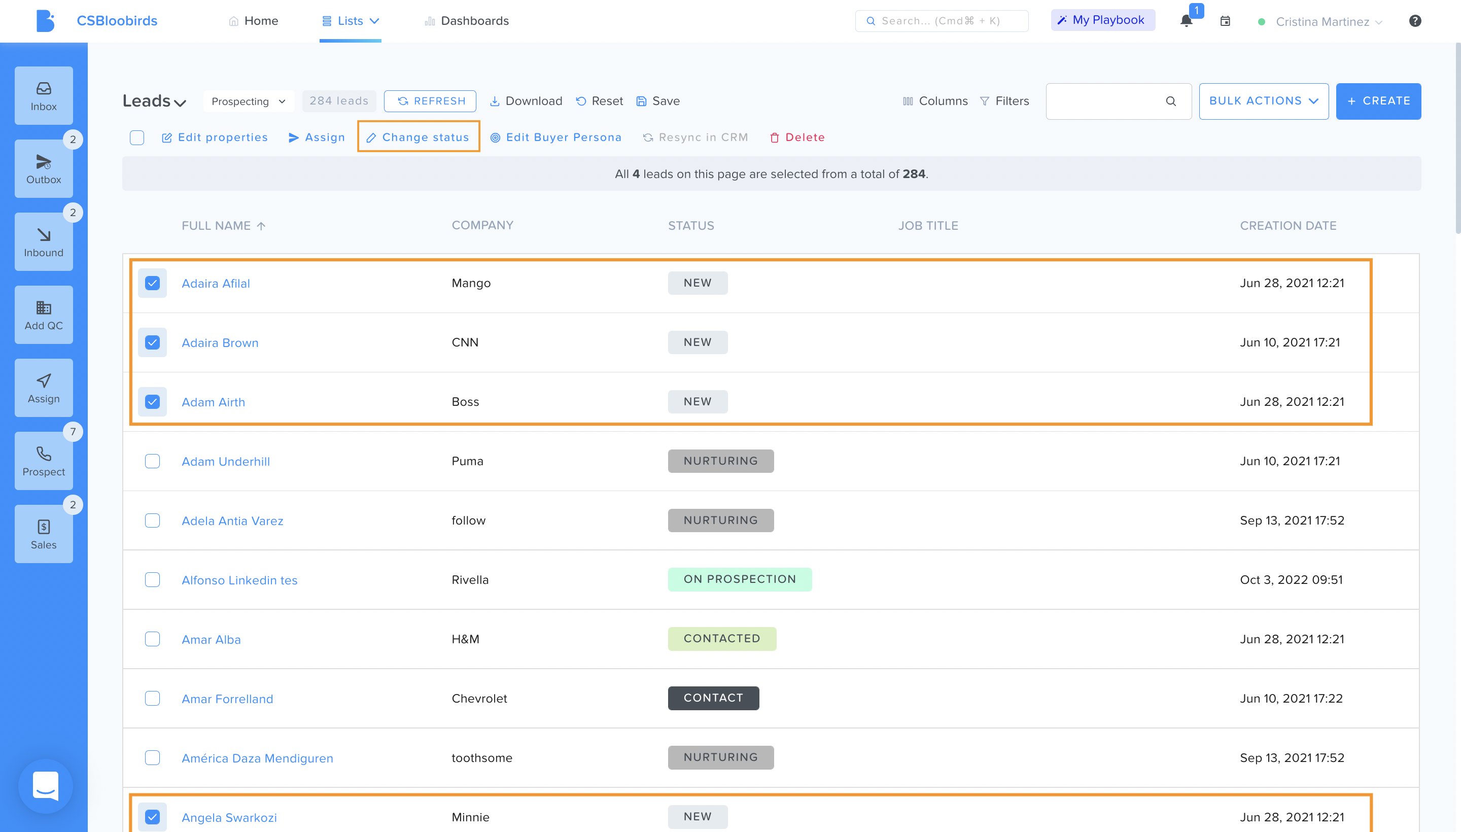Image resolution: width=1461 pixels, height=832 pixels.
Task: Delete the selected leads
Action: [x=797, y=137]
